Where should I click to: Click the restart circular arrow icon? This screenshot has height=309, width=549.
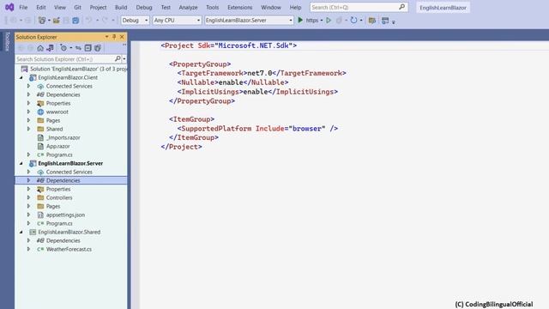point(353,21)
